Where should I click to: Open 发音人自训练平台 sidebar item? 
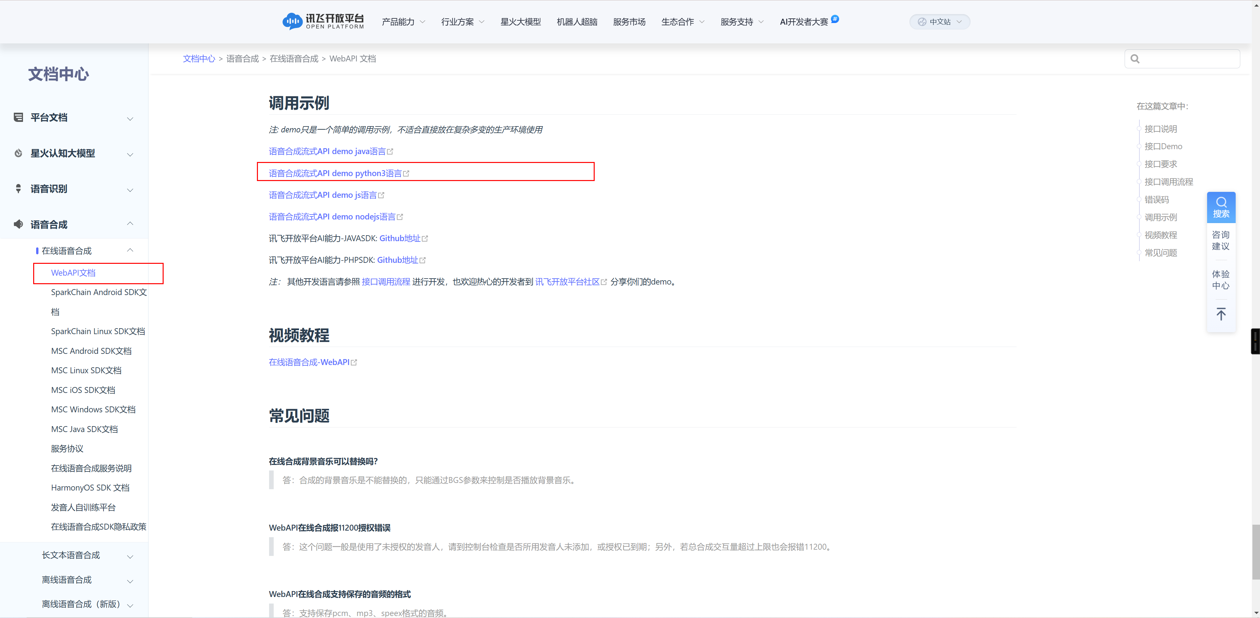(83, 507)
